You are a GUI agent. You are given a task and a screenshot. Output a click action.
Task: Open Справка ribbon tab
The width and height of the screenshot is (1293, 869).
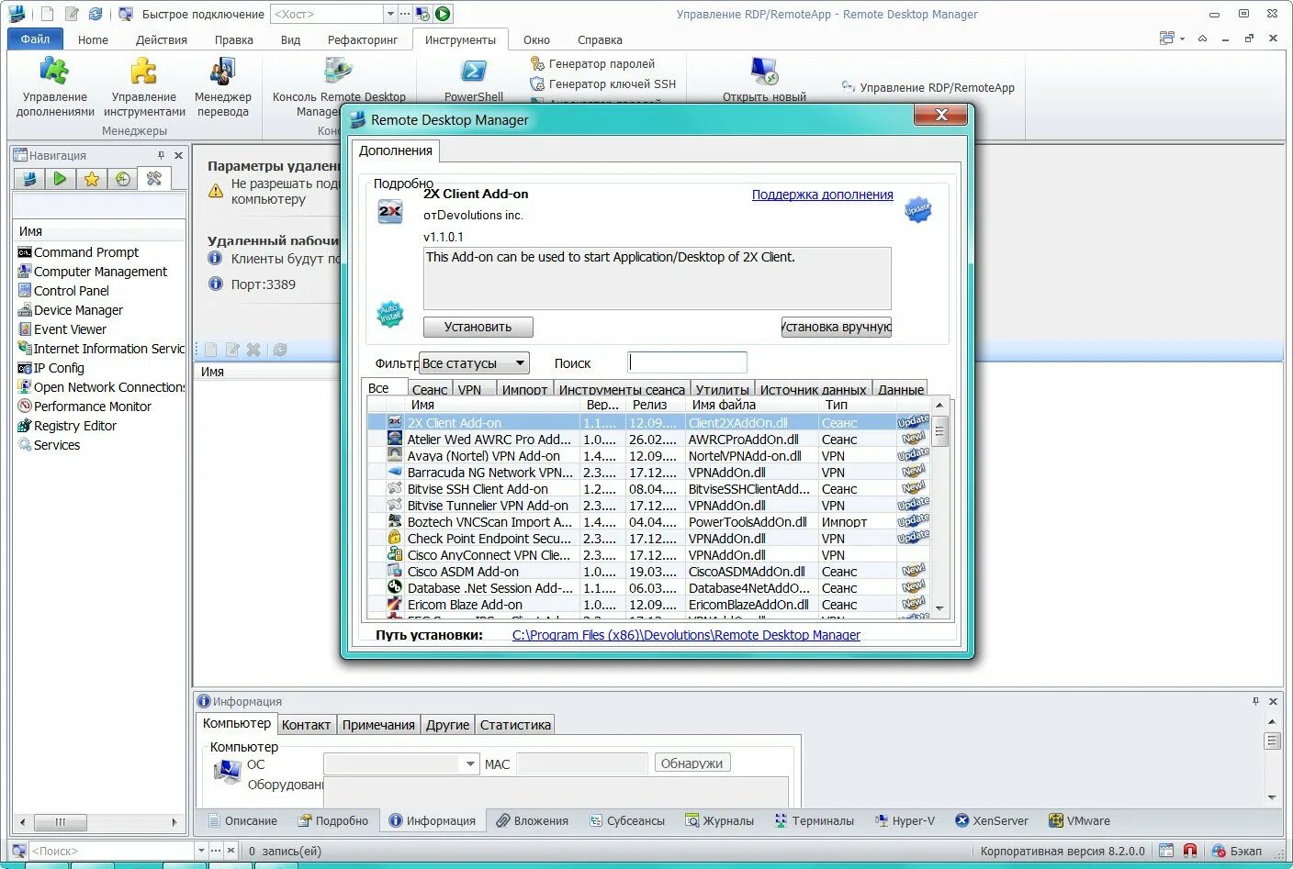[600, 39]
